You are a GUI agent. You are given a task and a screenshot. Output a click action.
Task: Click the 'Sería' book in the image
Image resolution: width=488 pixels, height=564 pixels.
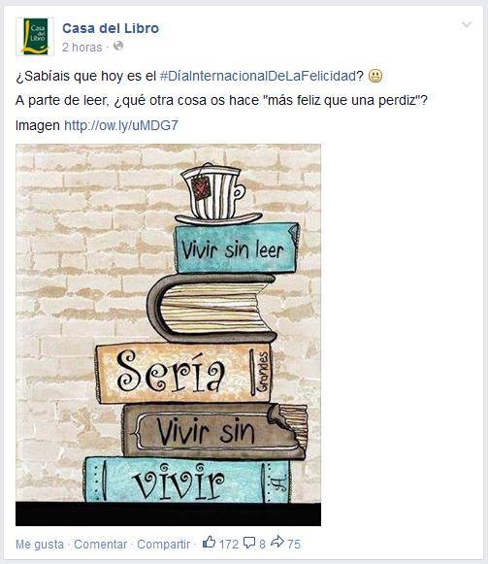coord(183,373)
